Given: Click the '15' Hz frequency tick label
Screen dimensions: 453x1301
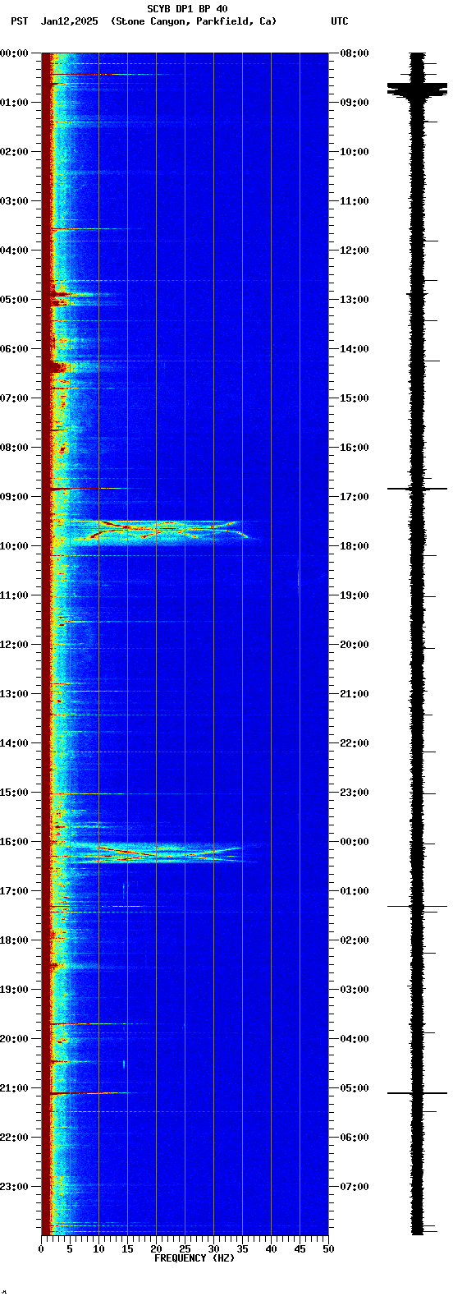Looking at the screenshot, I should click(x=127, y=1249).
